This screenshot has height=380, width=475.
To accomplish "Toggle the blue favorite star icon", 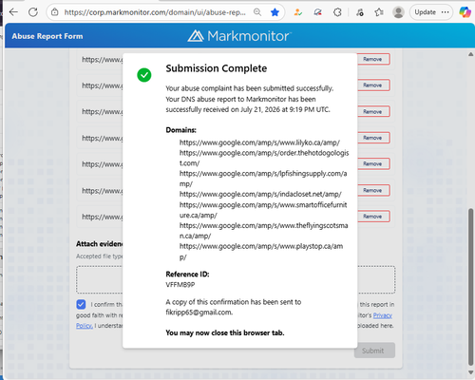I will (275, 12).
